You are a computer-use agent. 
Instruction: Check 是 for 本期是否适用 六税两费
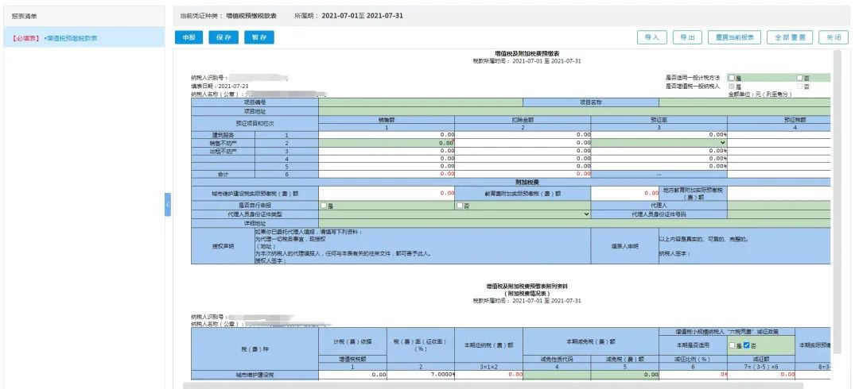[x=732, y=345]
